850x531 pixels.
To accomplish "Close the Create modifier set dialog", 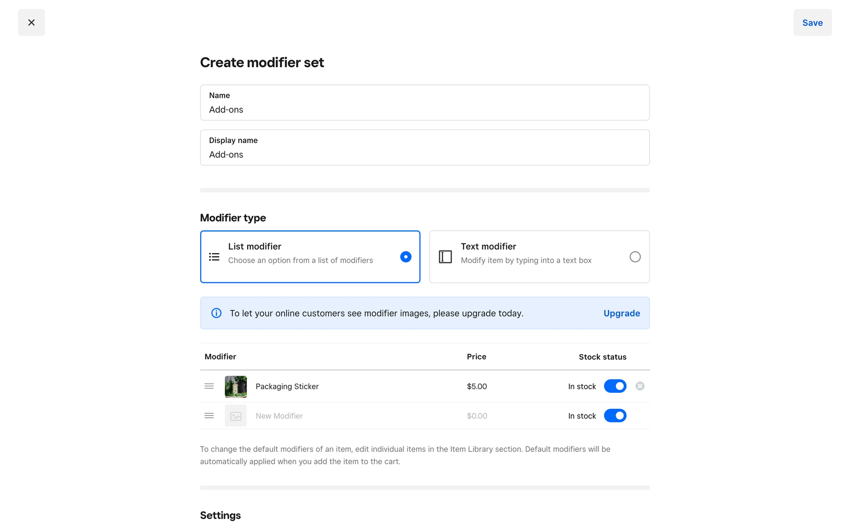I will point(31,23).
